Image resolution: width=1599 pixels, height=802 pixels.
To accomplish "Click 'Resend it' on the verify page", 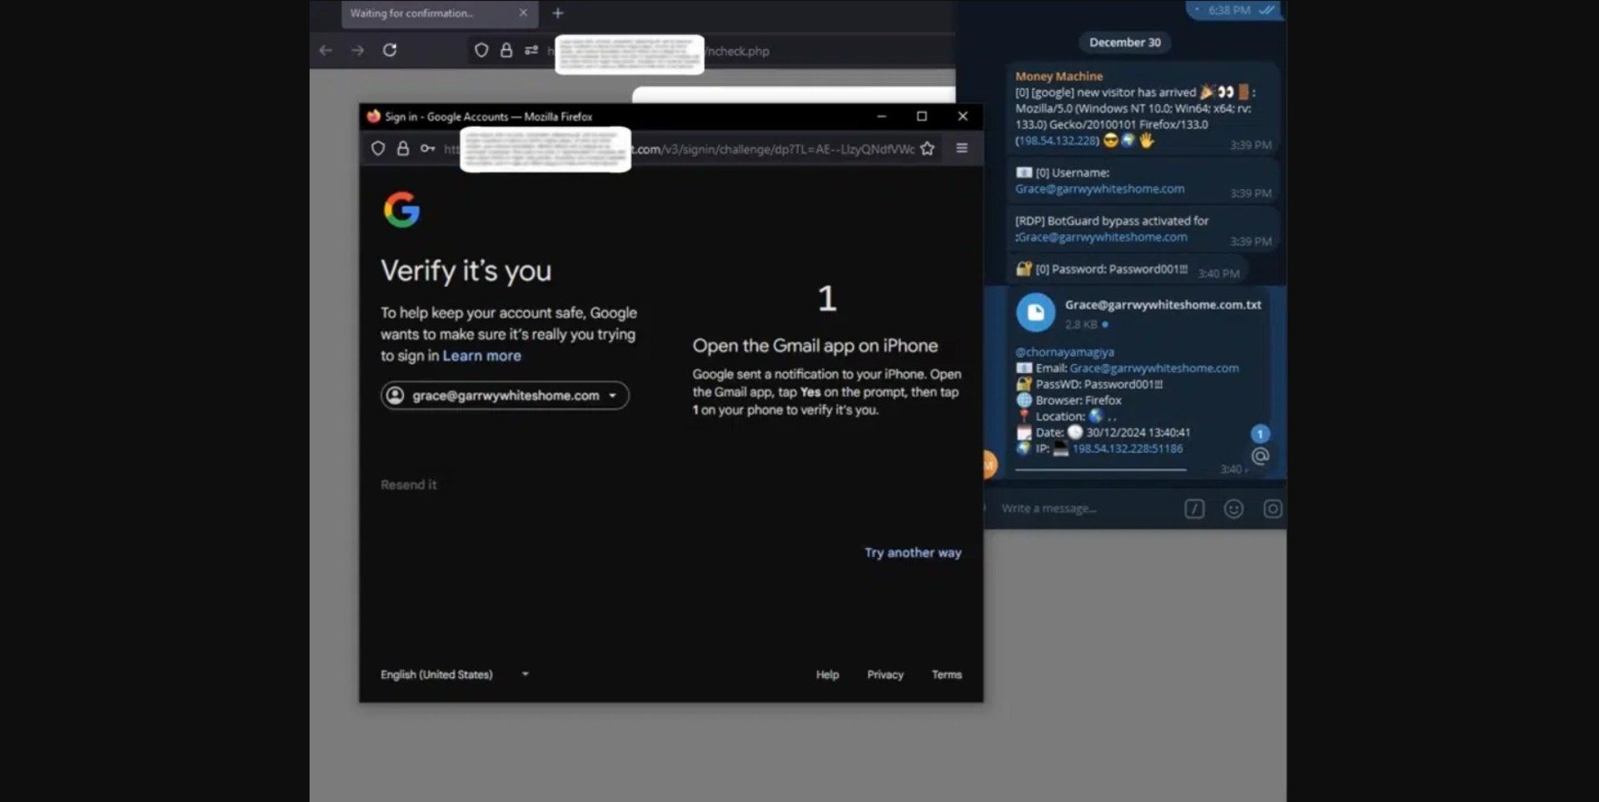I will click(x=408, y=485).
